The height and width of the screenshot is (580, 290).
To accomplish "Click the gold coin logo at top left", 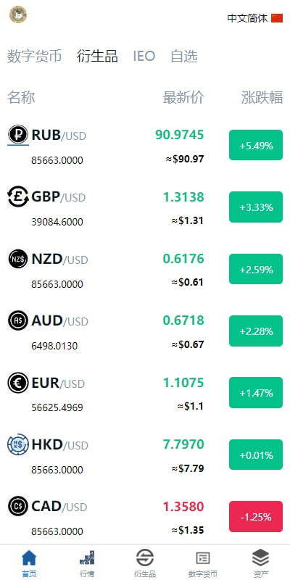I will (x=18, y=14).
